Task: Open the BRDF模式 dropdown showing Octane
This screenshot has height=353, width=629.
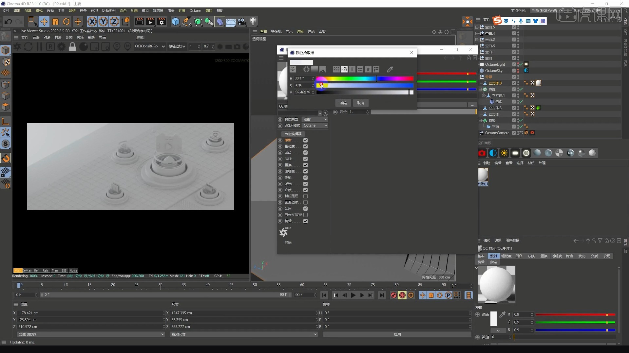Action: coord(315,126)
